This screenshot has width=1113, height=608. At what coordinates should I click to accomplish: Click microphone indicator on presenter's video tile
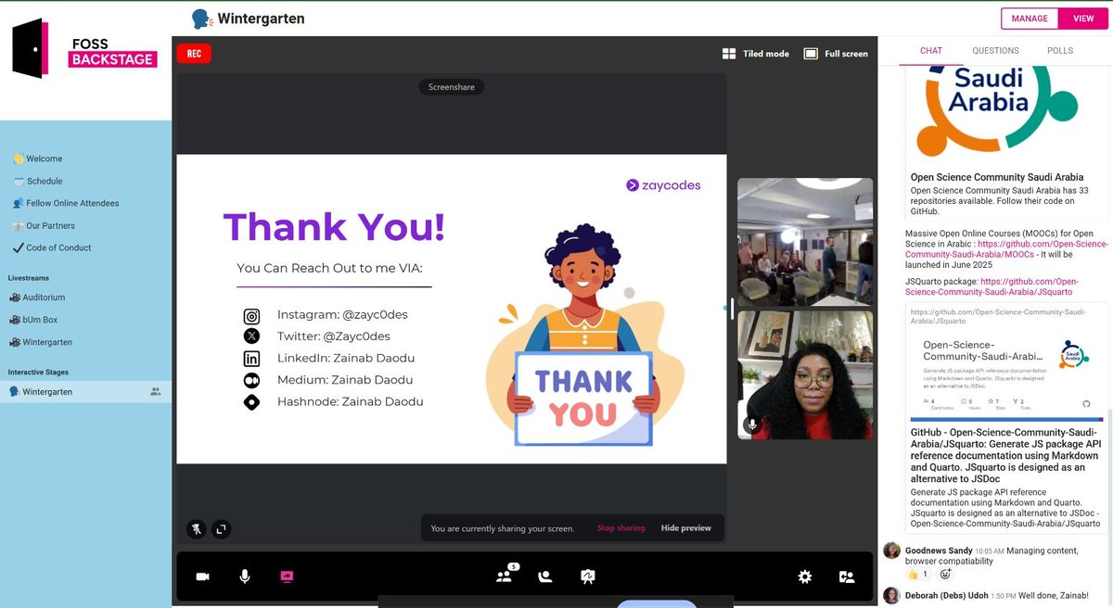pyautogui.click(x=752, y=425)
